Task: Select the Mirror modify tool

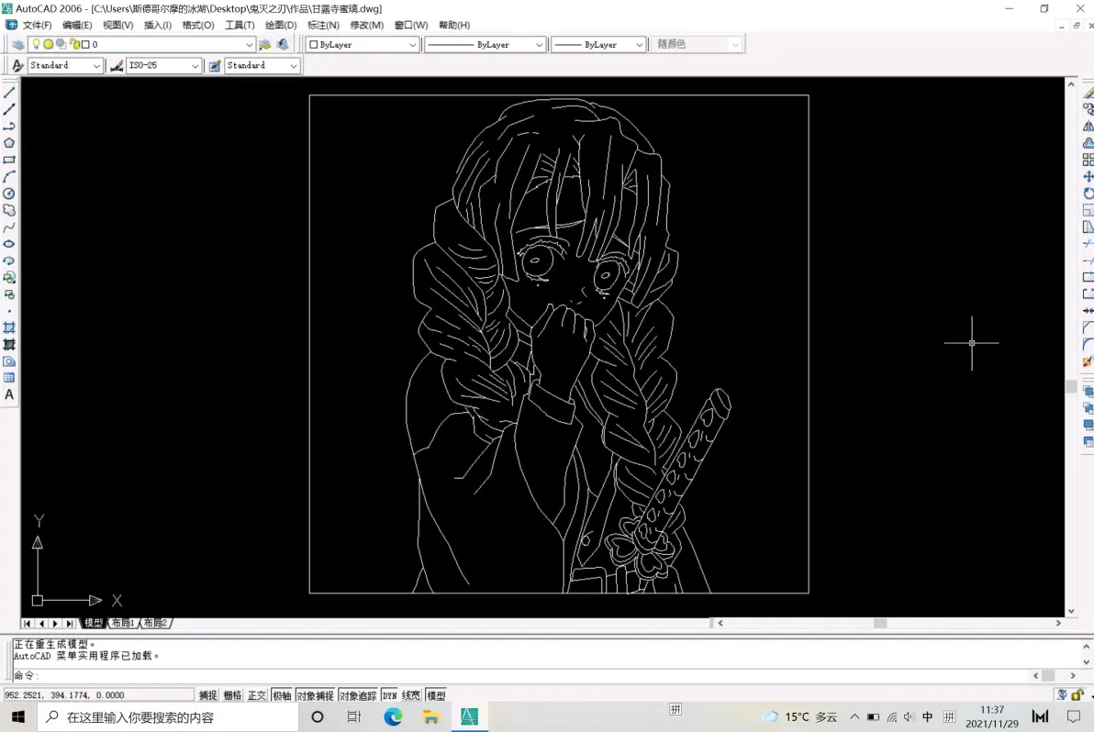Action: coord(1088,127)
